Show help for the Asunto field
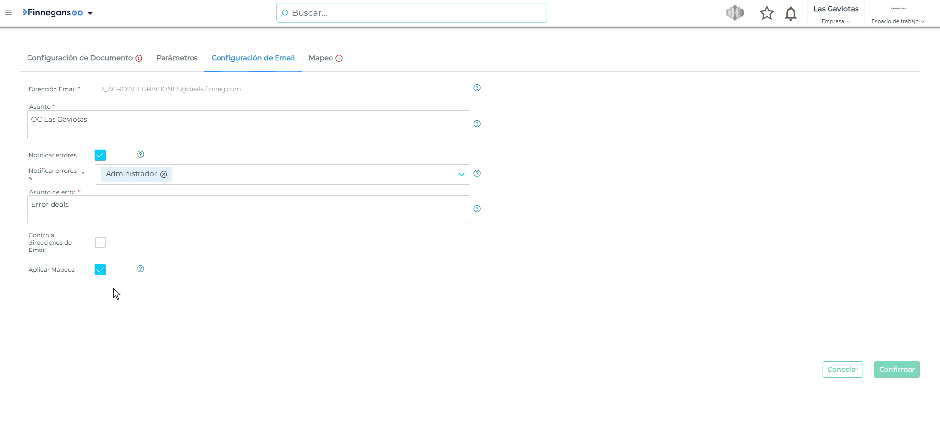Image resolution: width=940 pixels, height=444 pixels. (477, 124)
